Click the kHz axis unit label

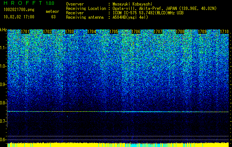[3, 30]
